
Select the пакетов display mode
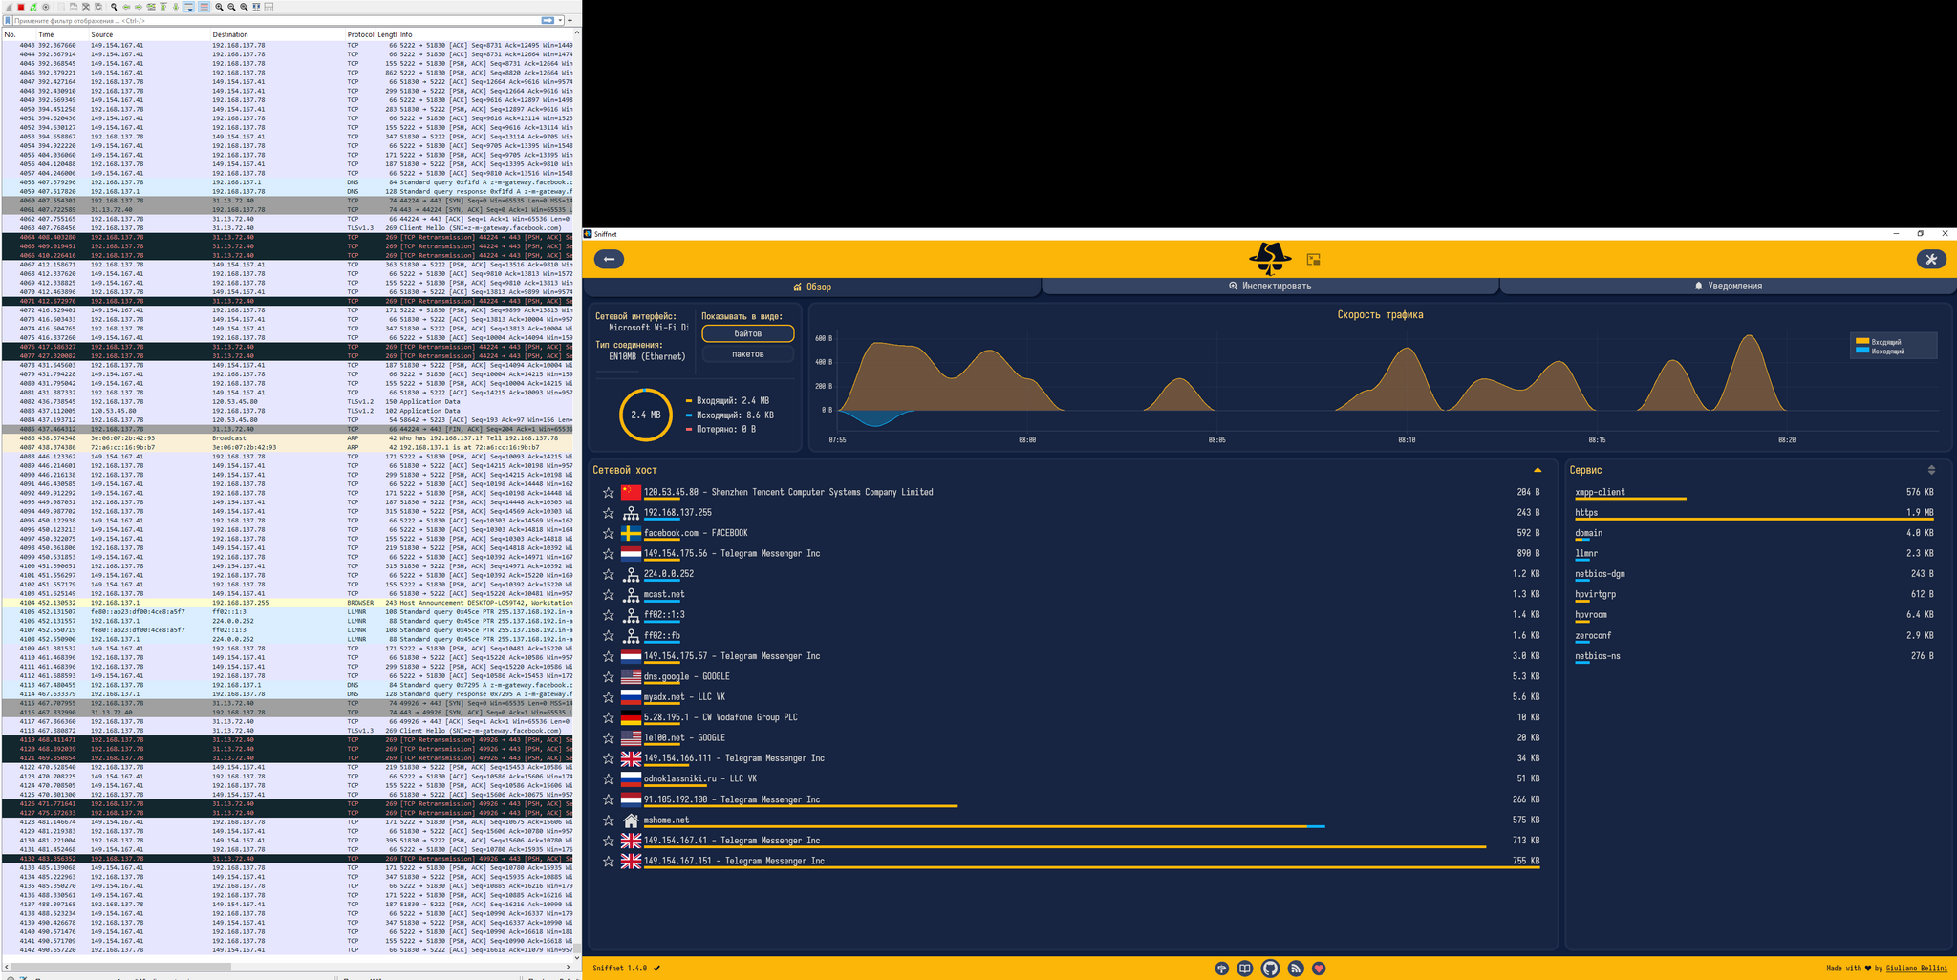tap(747, 354)
